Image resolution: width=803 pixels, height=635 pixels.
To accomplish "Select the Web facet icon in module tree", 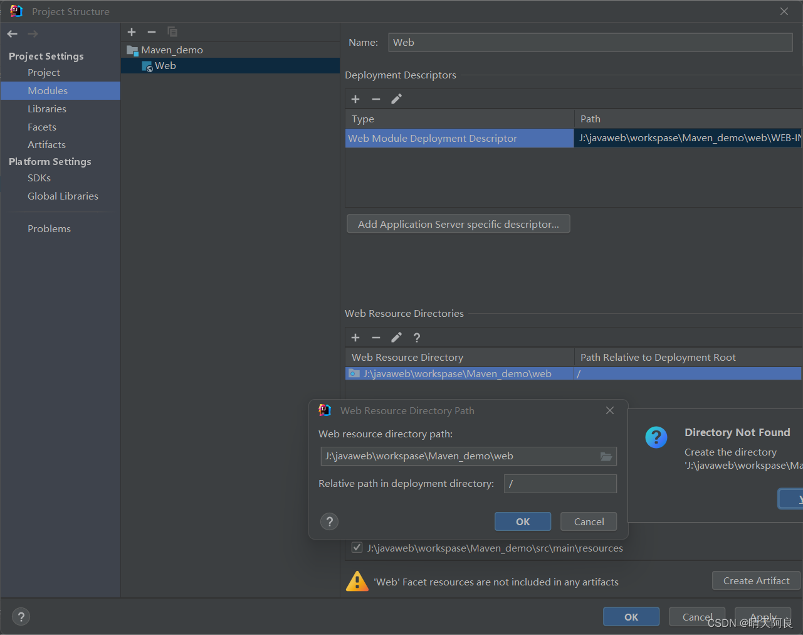I will (147, 67).
